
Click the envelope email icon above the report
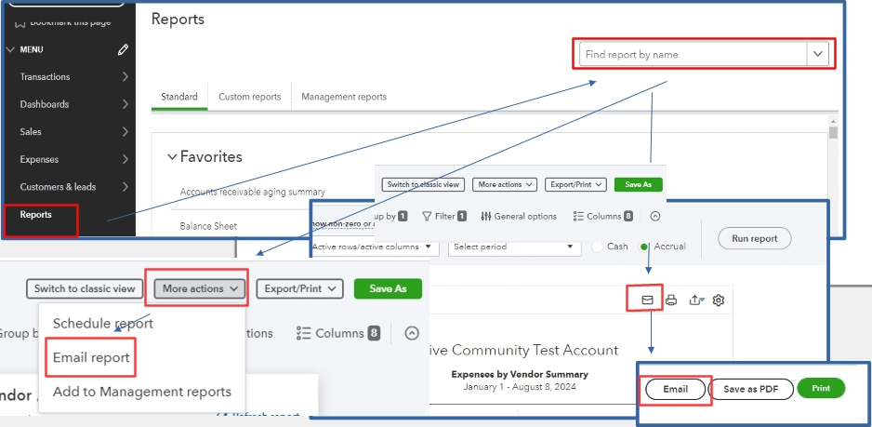(x=647, y=300)
